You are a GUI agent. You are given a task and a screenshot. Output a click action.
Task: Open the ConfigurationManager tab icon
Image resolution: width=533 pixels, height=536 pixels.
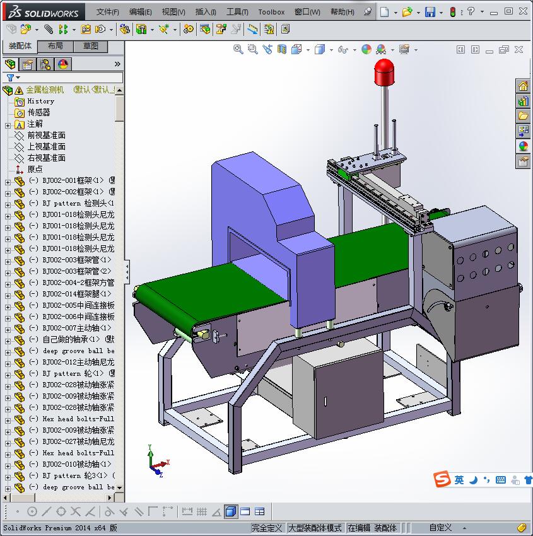(45, 64)
